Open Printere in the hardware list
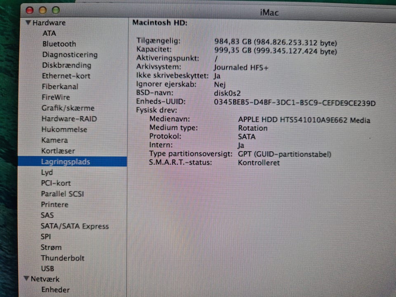The image size is (396, 297). click(x=54, y=205)
